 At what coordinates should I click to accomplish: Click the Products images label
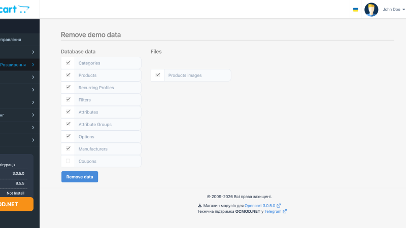(x=185, y=75)
